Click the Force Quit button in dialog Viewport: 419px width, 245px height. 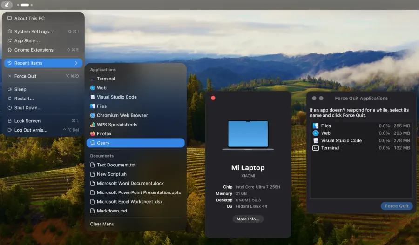[397, 206]
